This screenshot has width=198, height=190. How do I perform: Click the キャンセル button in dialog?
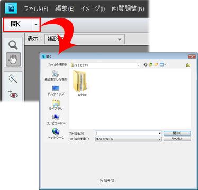click(x=177, y=139)
